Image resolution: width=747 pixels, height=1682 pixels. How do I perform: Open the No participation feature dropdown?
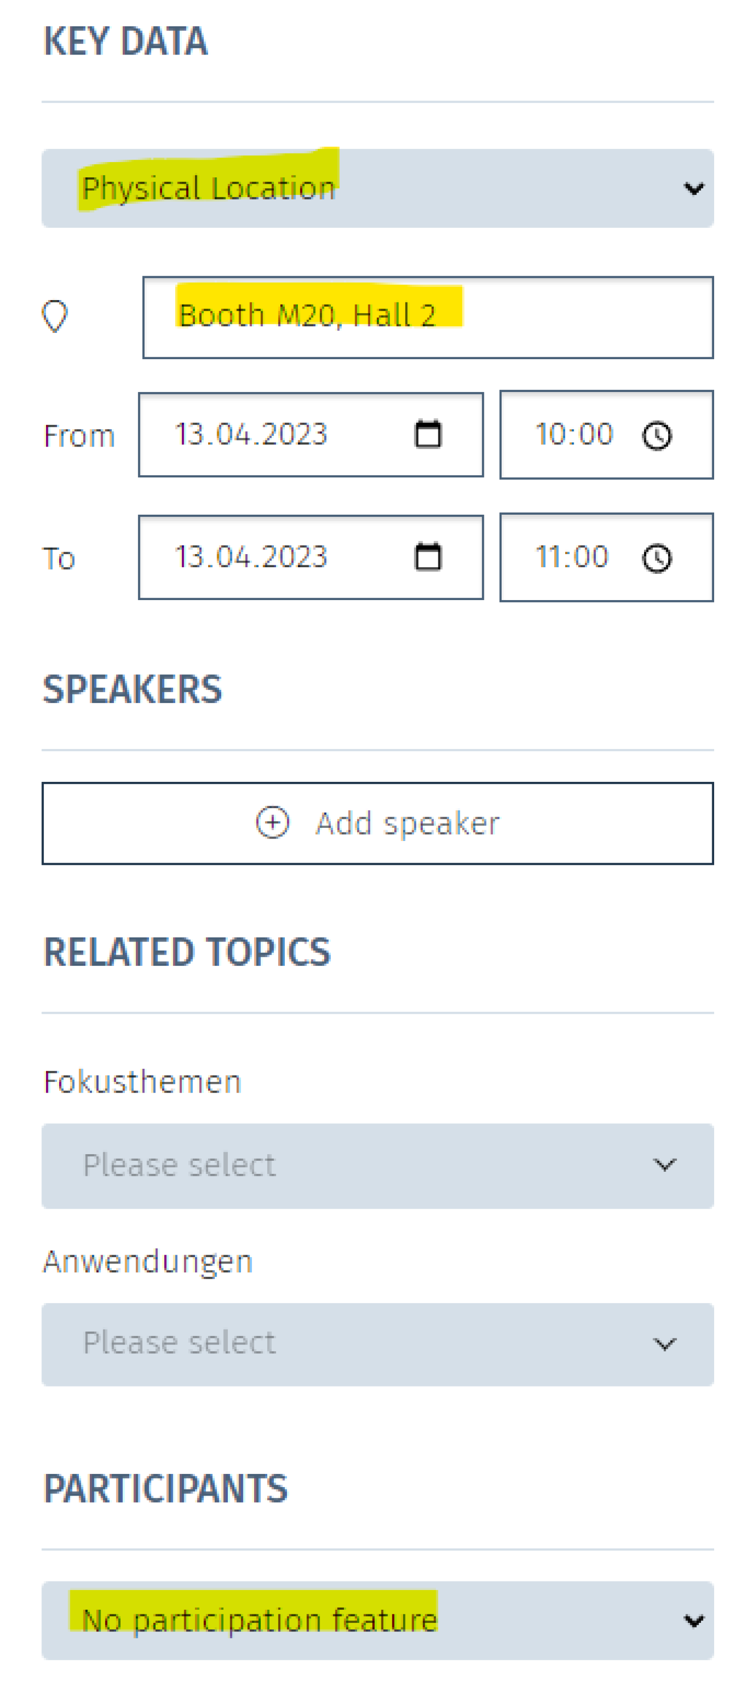coord(377,1620)
